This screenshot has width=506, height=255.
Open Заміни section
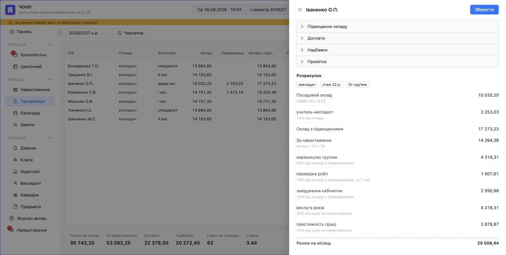(30, 125)
